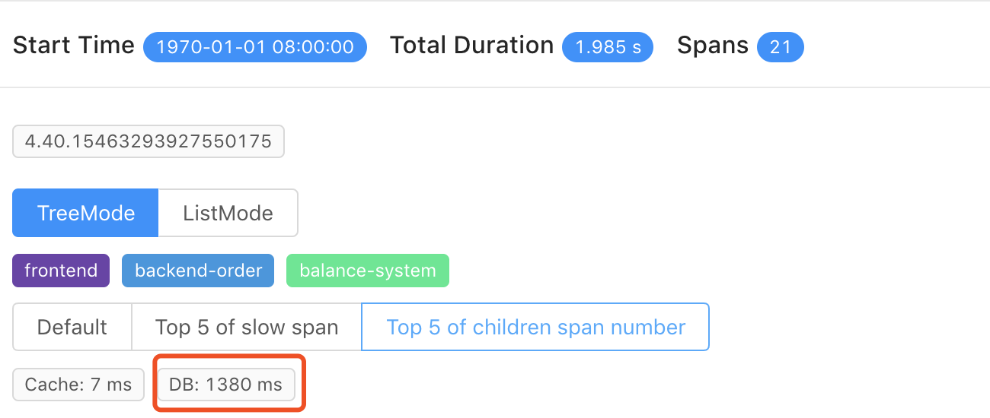Click the Spans count badge showing 21
990x418 pixels.
click(x=781, y=47)
